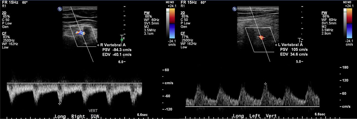This screenshot has width=357, height=119.
Task: Click the 'VERT' annotation above Long Right label
Action: click(93, 110)
